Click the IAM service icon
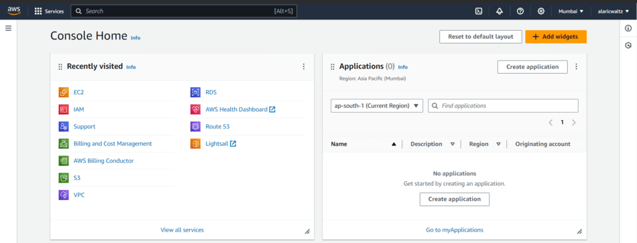 64,109
